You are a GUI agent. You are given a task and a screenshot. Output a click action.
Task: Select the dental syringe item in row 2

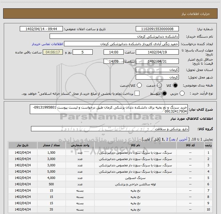click(135, 159)
